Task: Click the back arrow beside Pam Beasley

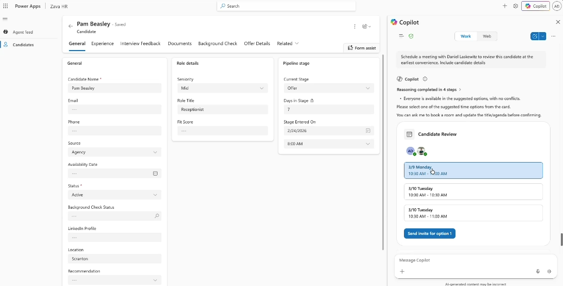Action: point(71,26)
